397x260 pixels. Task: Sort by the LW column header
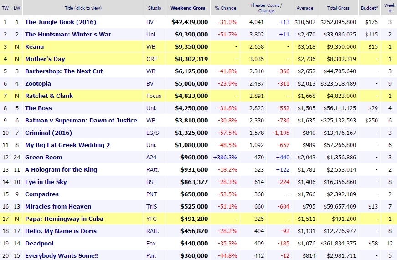17,8
